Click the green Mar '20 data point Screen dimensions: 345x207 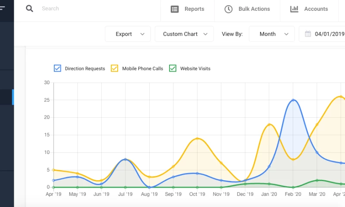[x=317, y=180]
